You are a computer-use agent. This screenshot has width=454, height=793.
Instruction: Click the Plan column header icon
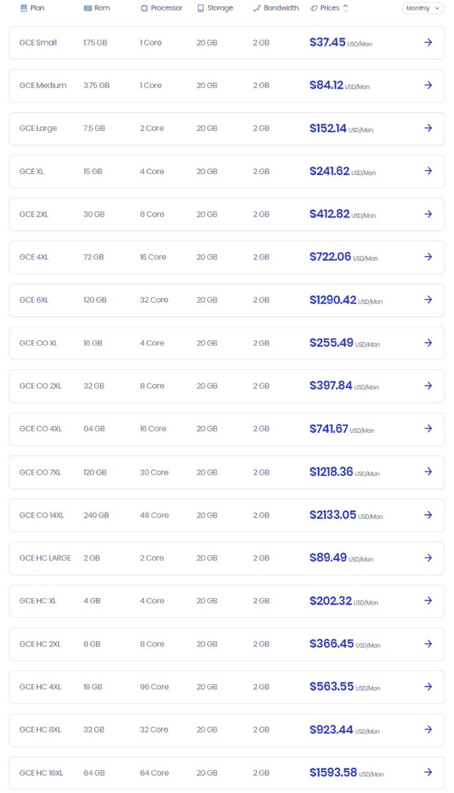pyautogui.click(x=24, y=8)
